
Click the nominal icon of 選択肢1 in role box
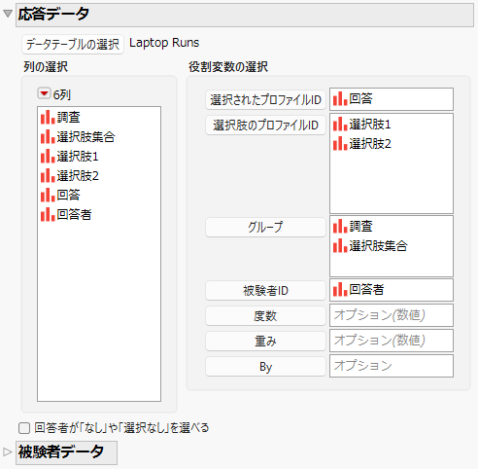coord(340,124)
